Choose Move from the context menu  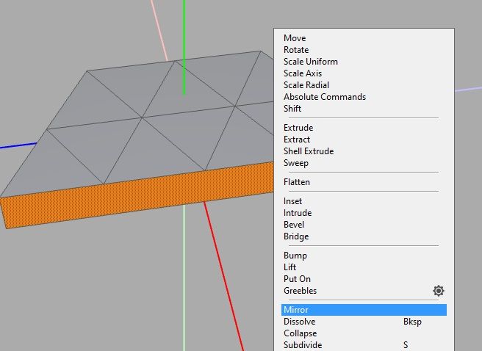[295, 38]
